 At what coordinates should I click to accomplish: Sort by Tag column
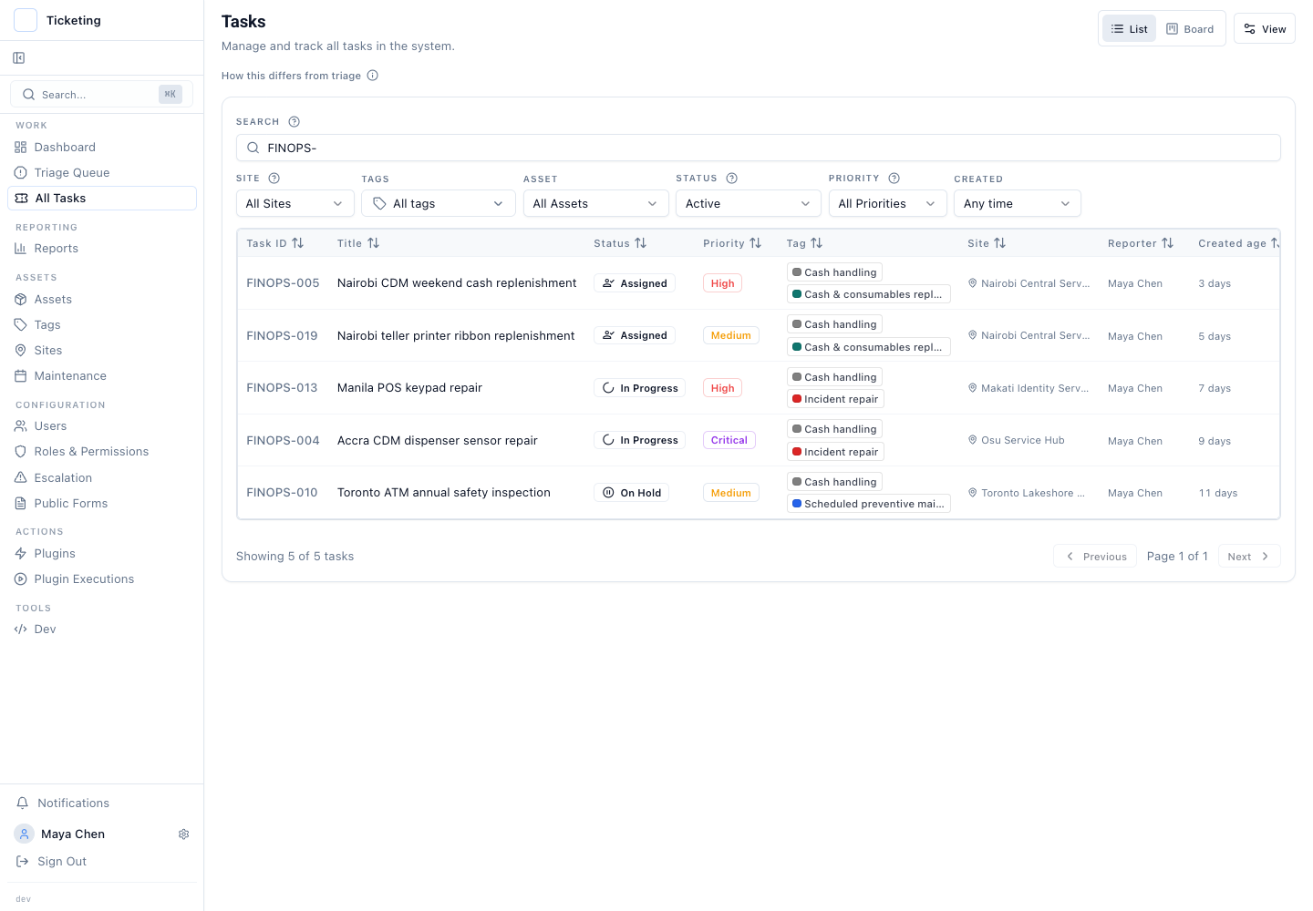804,243
